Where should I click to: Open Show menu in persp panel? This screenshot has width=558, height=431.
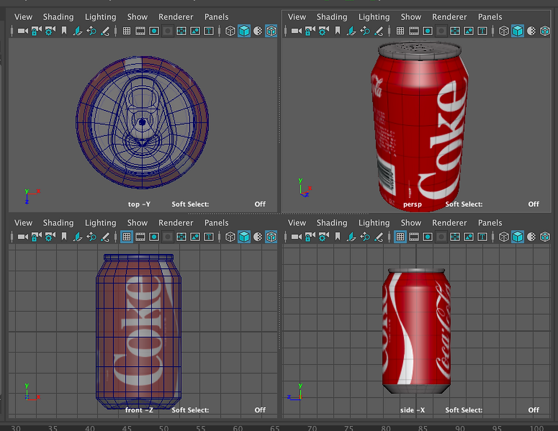(x=411, y=17)
